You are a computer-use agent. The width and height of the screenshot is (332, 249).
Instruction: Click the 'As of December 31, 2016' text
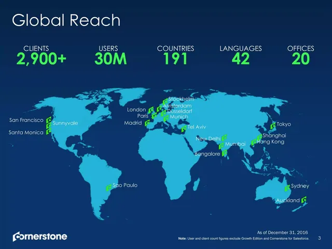tap(282, 232)
